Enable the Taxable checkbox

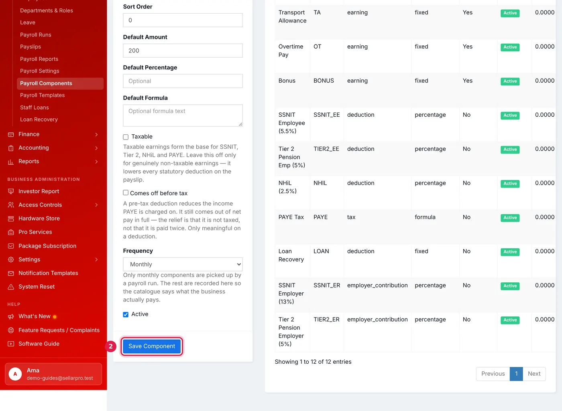[x=126, y=137]
